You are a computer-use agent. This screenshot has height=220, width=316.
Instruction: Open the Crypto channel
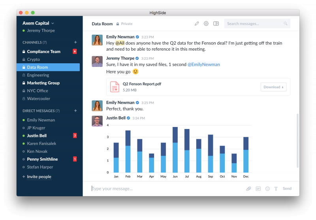pyautogui.click(x=48, y=59)
